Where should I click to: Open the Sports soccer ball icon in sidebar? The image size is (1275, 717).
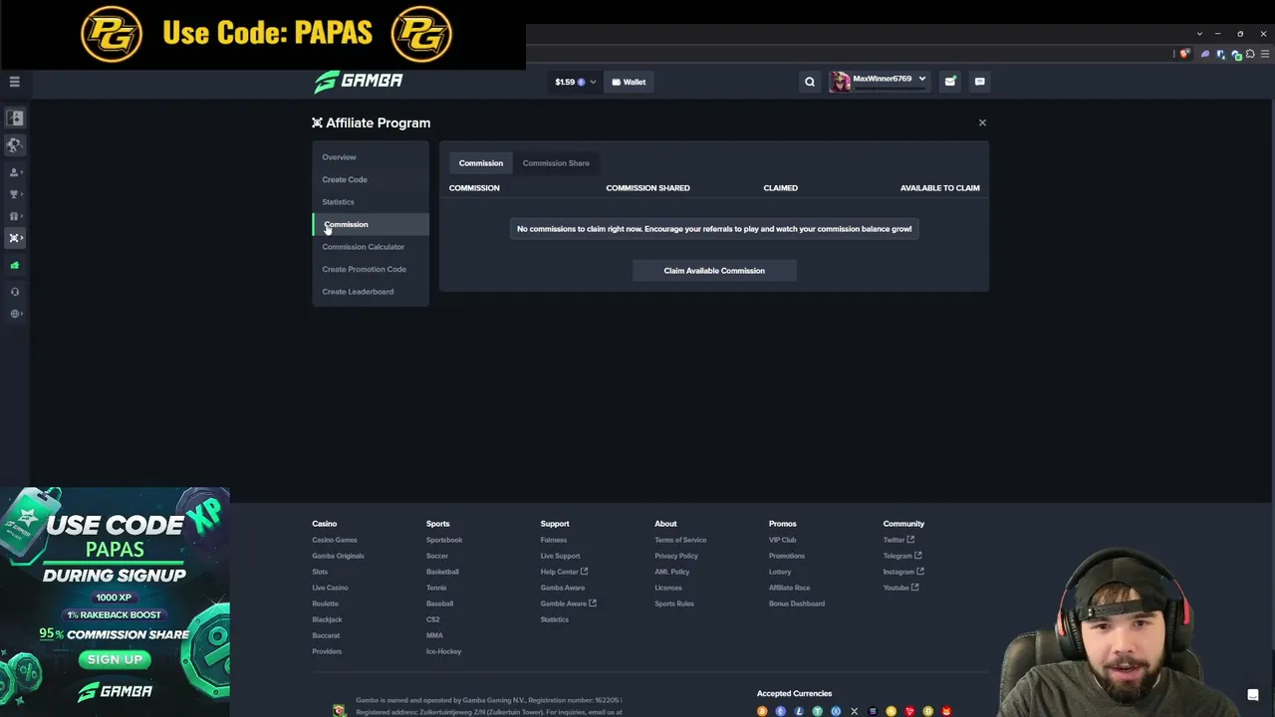[15, 145]
